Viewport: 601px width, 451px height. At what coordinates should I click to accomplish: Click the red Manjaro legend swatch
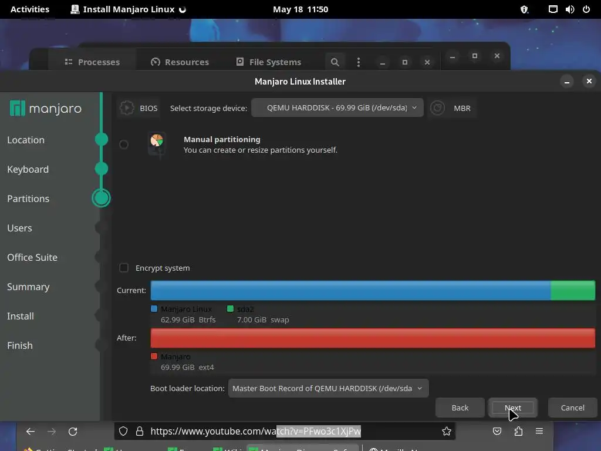click(154, 356)
